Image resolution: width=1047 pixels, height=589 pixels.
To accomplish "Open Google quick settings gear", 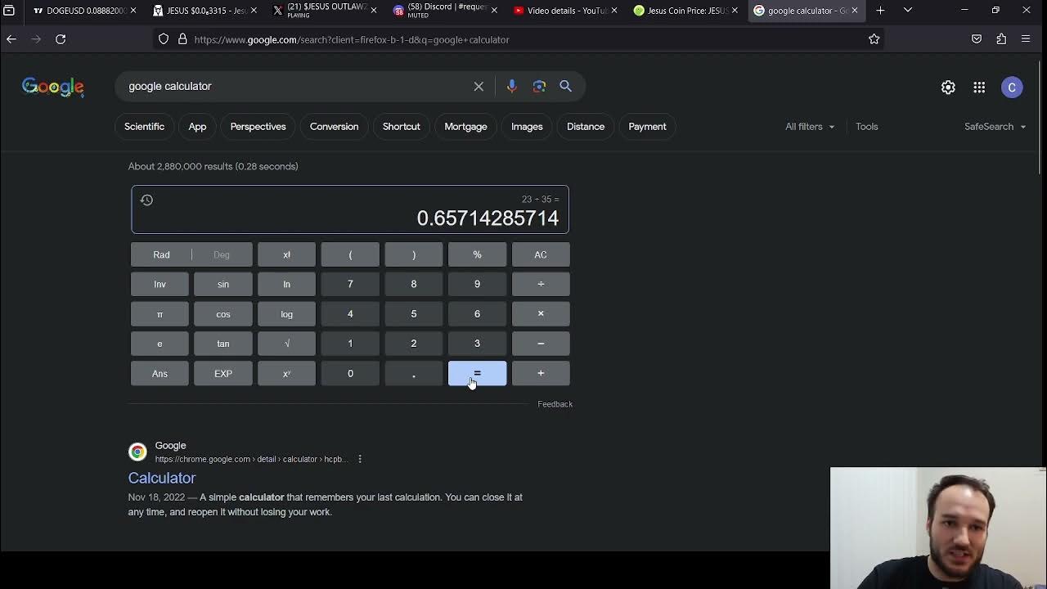I will tap(948, 88).
